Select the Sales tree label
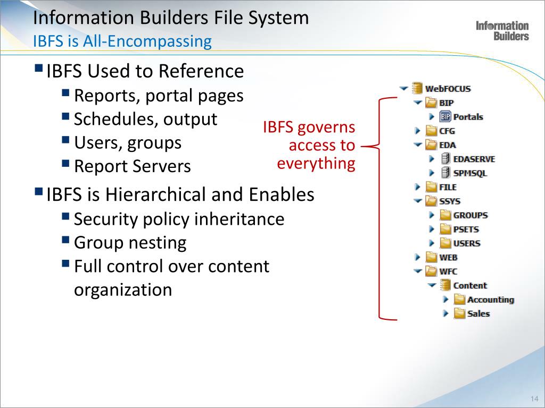The width and height of the screenshot is (545, 408). coord(478,313)
